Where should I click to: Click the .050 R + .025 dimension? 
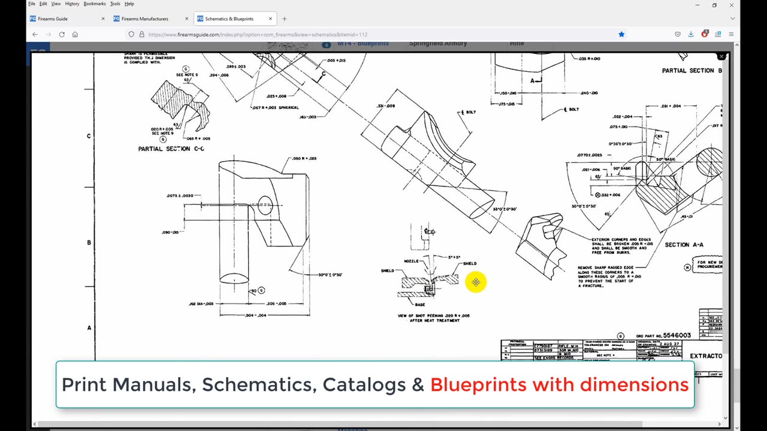[x=304, y=159]
